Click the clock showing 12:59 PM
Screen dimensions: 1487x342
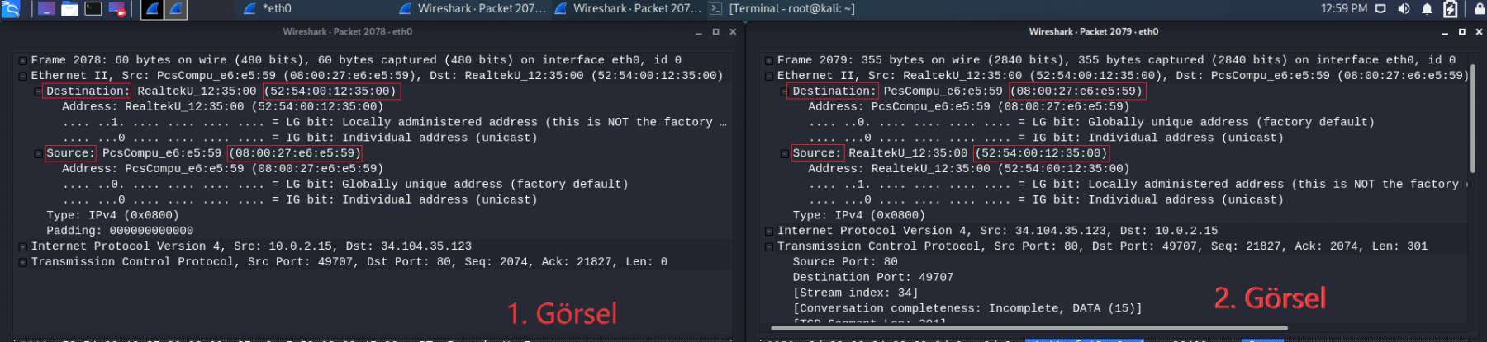1344,9
